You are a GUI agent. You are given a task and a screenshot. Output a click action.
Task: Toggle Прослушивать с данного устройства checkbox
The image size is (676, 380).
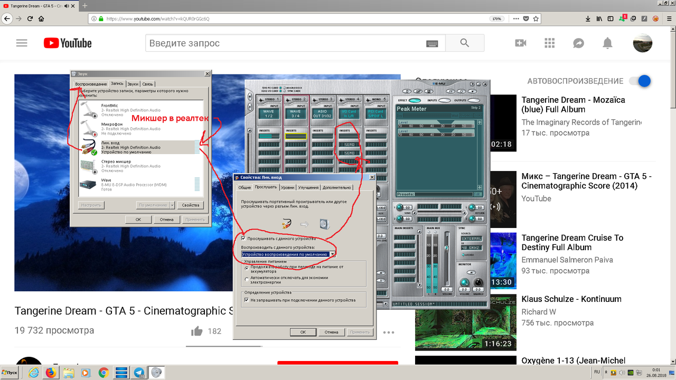click(243, 239)
